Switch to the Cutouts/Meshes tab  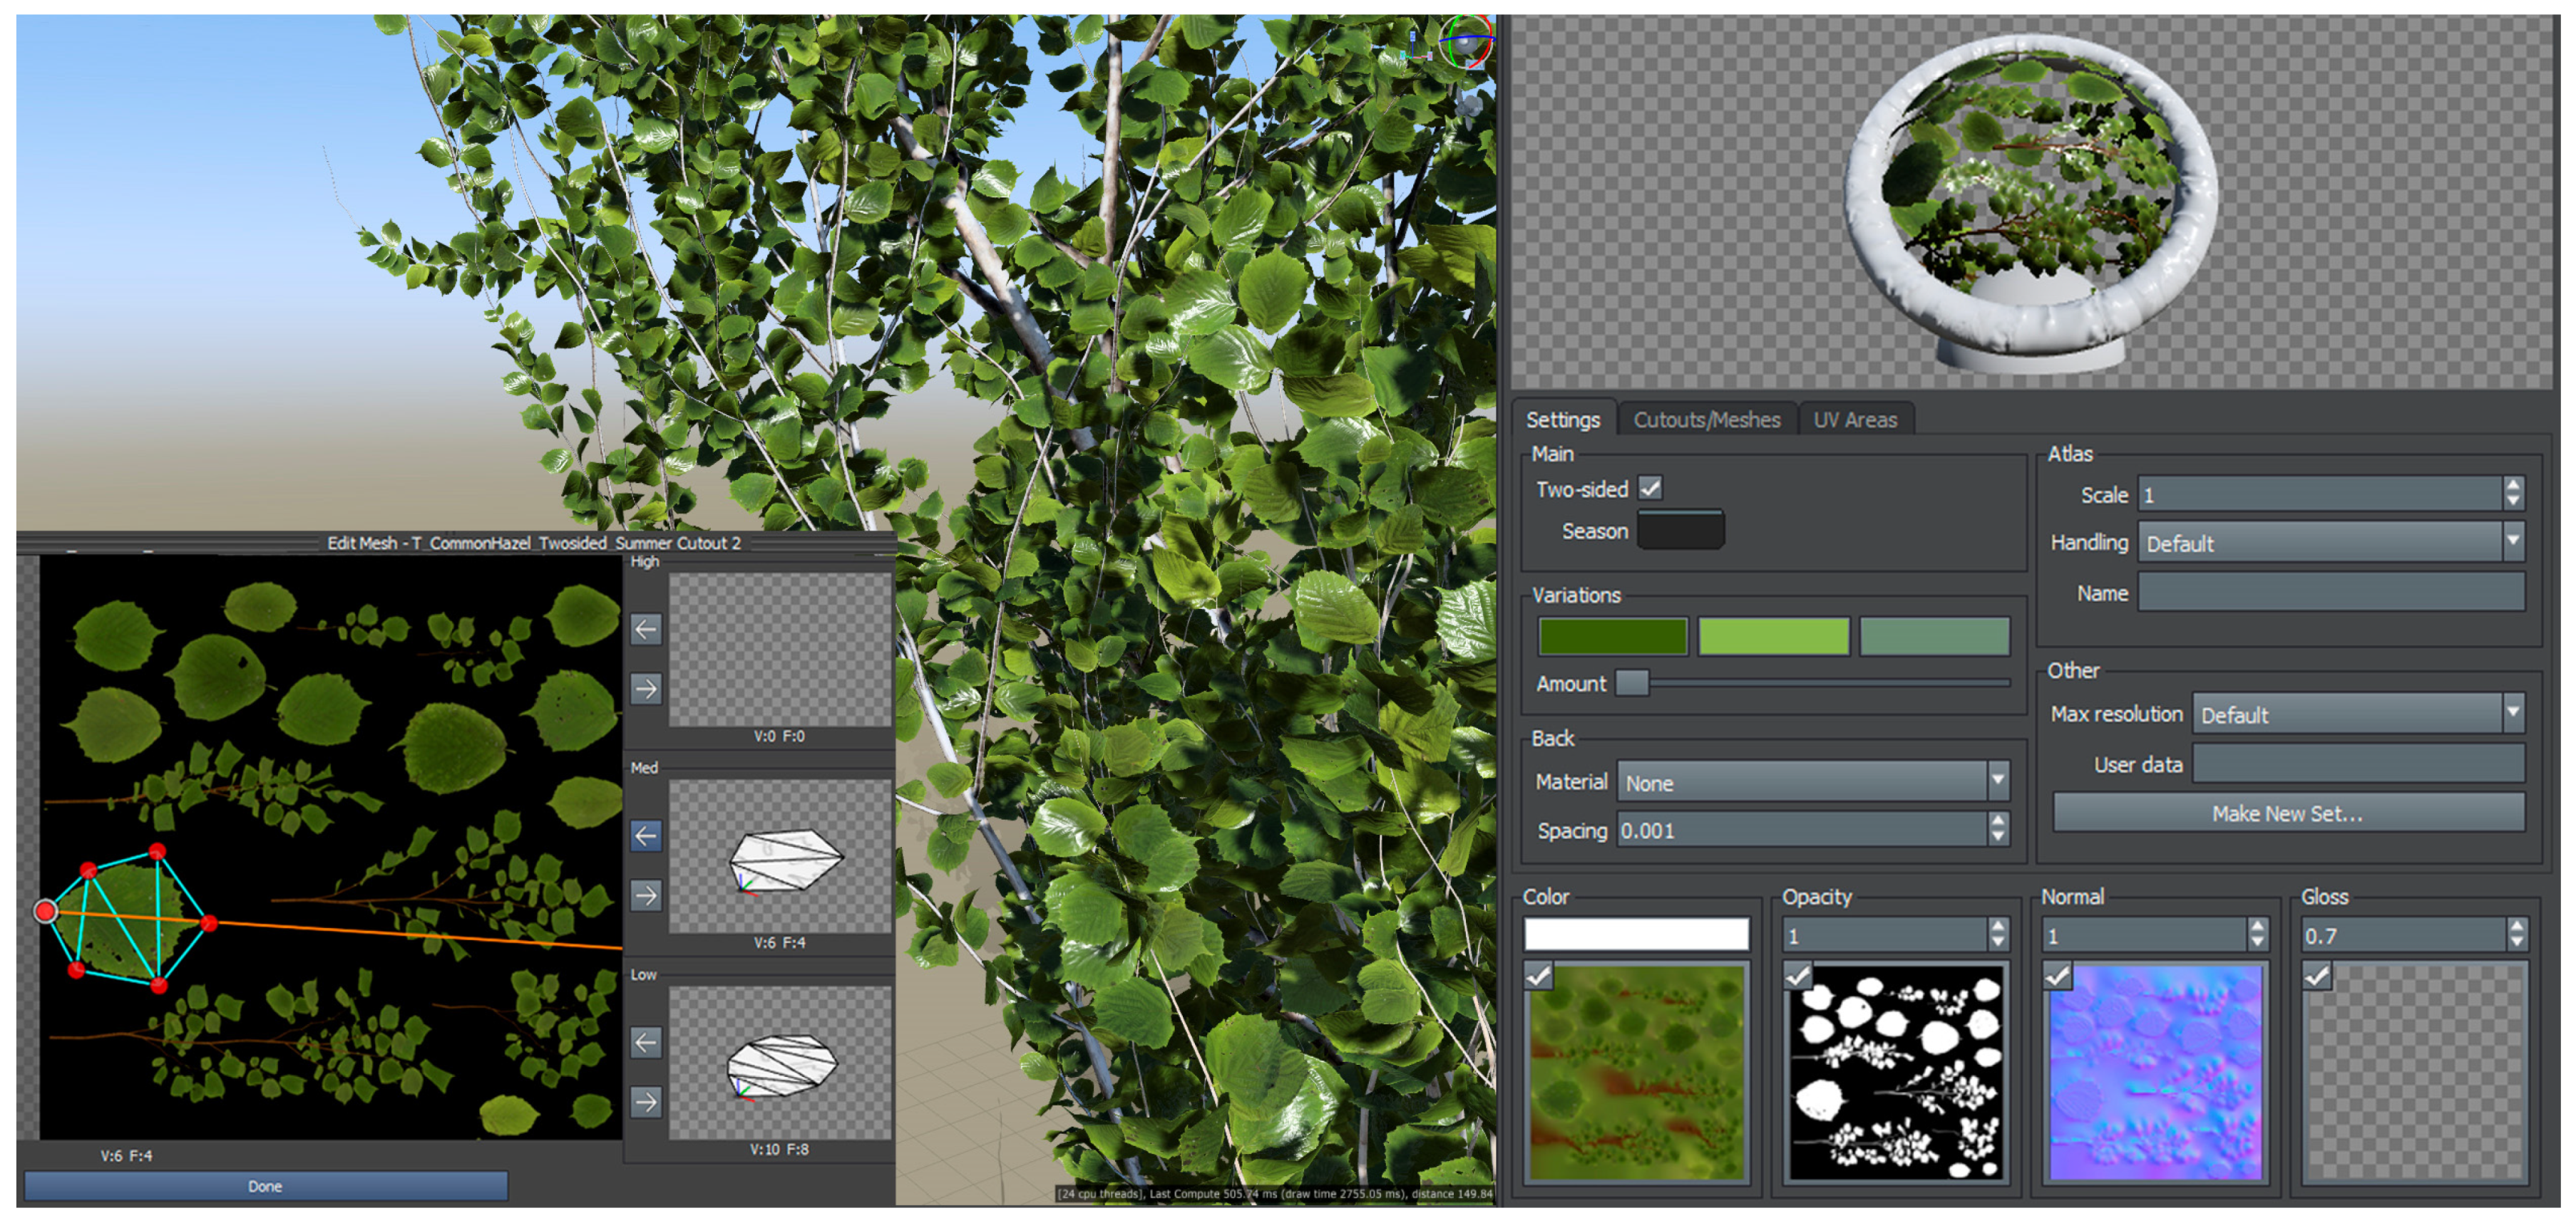(x=1707, y=420)
